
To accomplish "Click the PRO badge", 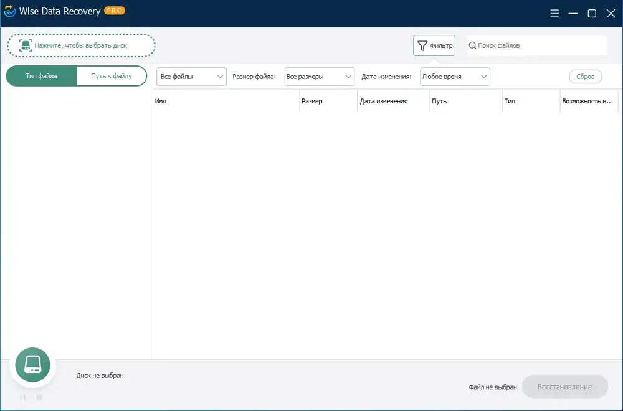I will 115,11.
